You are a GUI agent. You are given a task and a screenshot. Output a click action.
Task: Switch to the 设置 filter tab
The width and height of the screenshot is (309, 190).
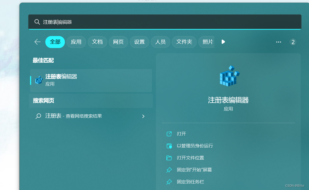point(139,42)
